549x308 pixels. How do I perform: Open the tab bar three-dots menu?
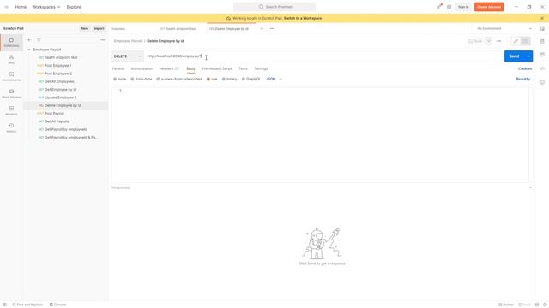272,28
